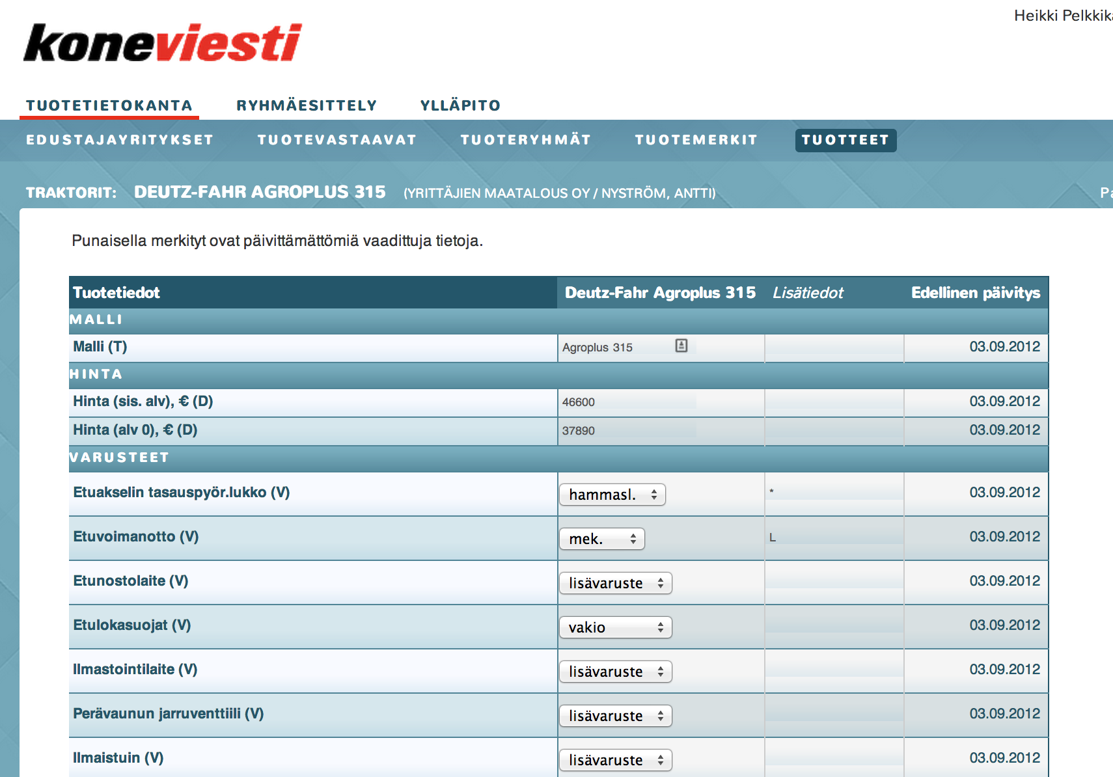Click the Perävaunun jarruventtiili (V) label
1113x777 pixels.
point(168,713)
